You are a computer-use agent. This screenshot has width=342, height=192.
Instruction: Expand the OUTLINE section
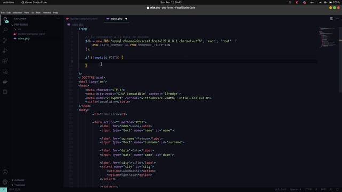[x=18, y=180]
